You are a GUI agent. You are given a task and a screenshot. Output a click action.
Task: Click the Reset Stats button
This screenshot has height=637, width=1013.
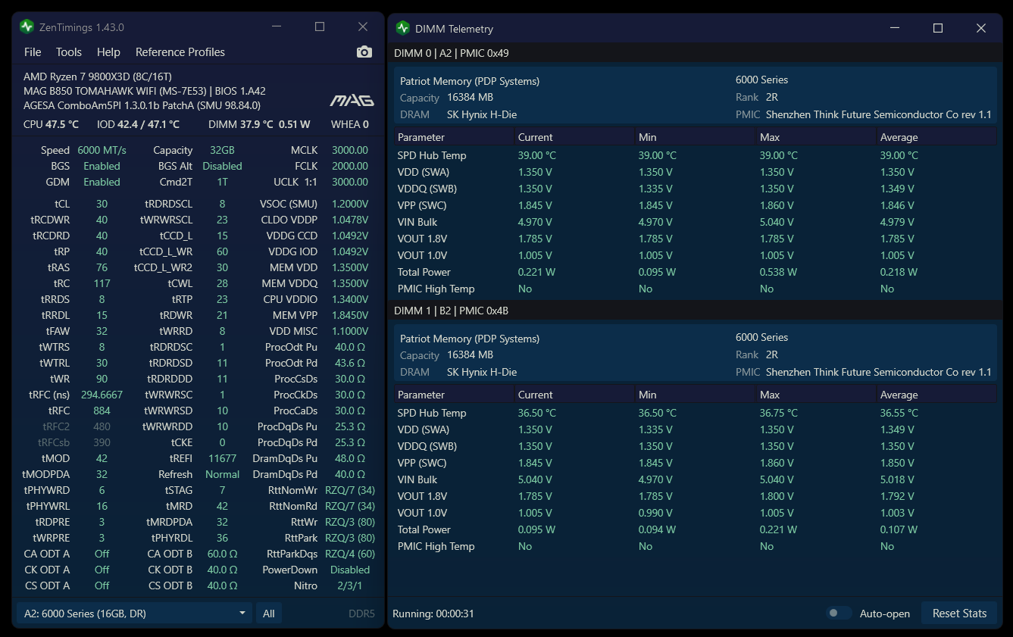[960, 614]
